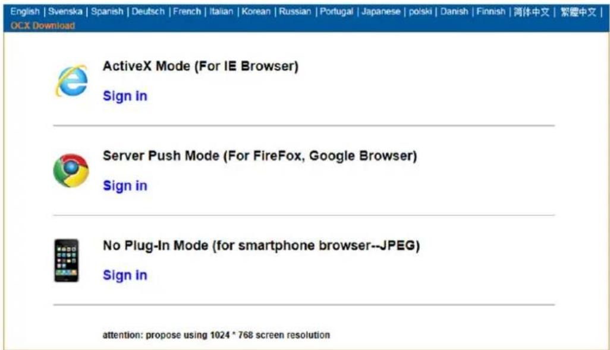Viewport: 610px width, 350px height.
Task: Click the Internet Explorer icon
Action: 72,81
